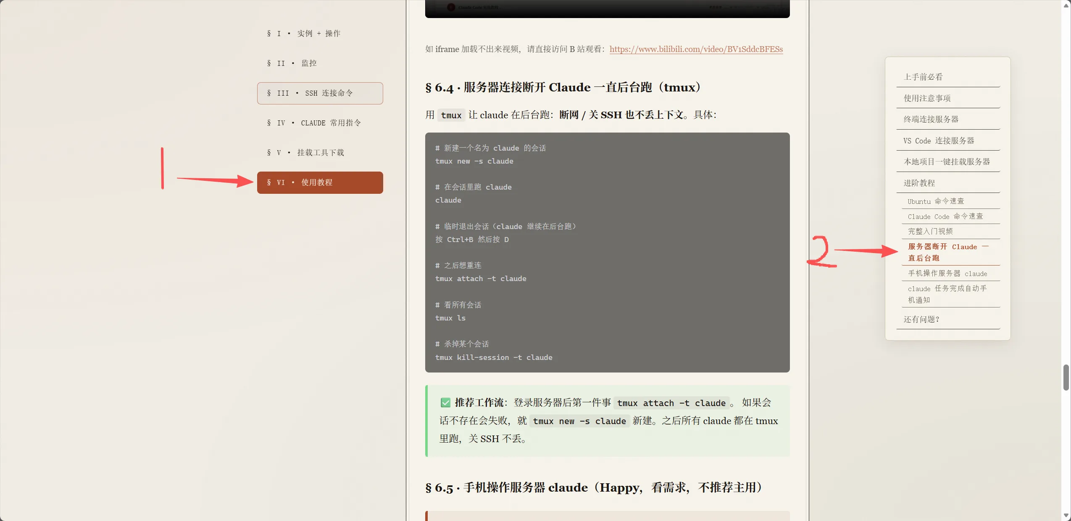Open section III SSH 连接命令
The image size is (1071, 521).
tap(320, 93)
